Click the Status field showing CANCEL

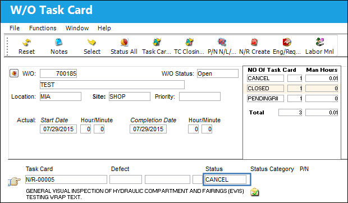(226, 179)
